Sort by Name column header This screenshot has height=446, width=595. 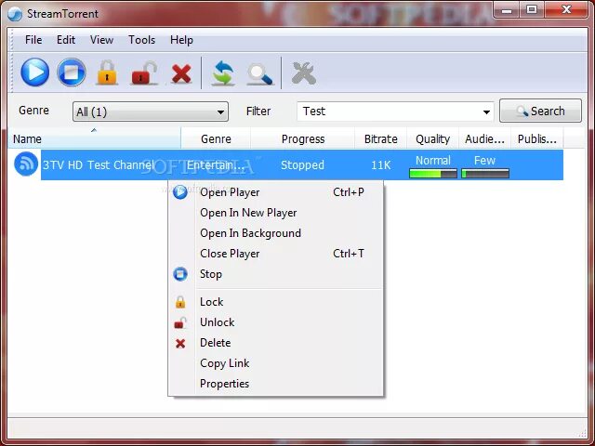point(94,138)
